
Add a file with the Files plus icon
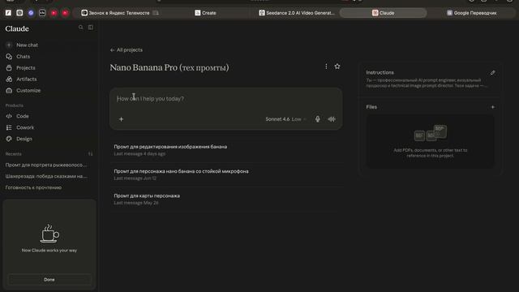point(492,107)
